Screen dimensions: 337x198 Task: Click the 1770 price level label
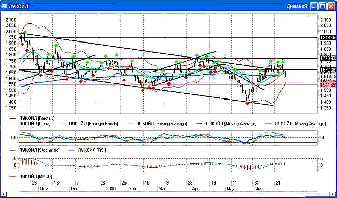coord(328,58)
